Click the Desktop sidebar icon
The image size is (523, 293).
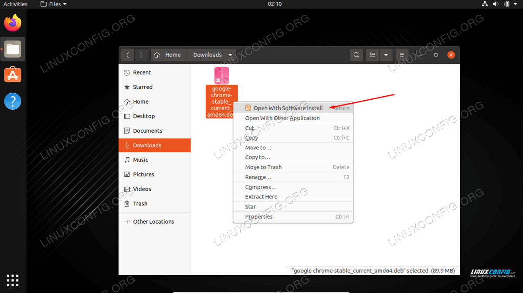(x=127, y=116)
